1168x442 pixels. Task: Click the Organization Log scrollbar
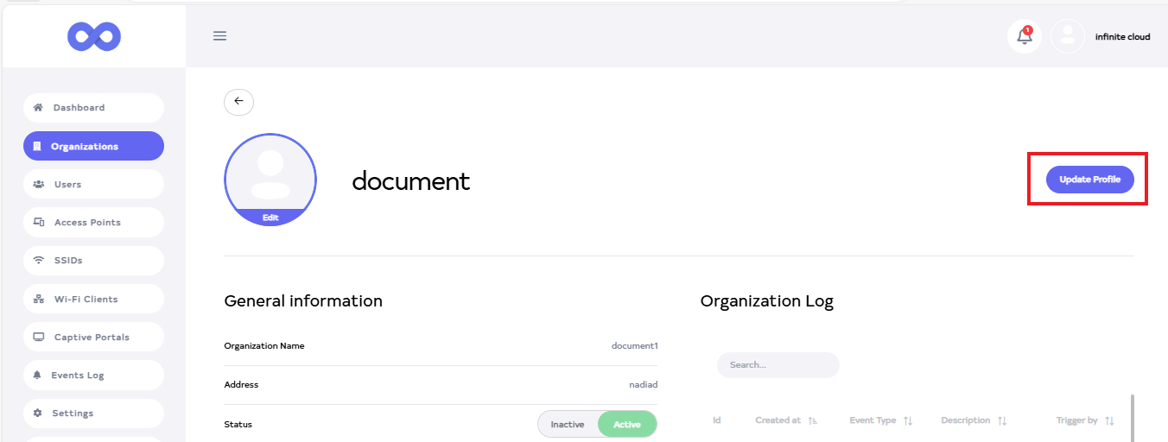tap(1132, 418)
